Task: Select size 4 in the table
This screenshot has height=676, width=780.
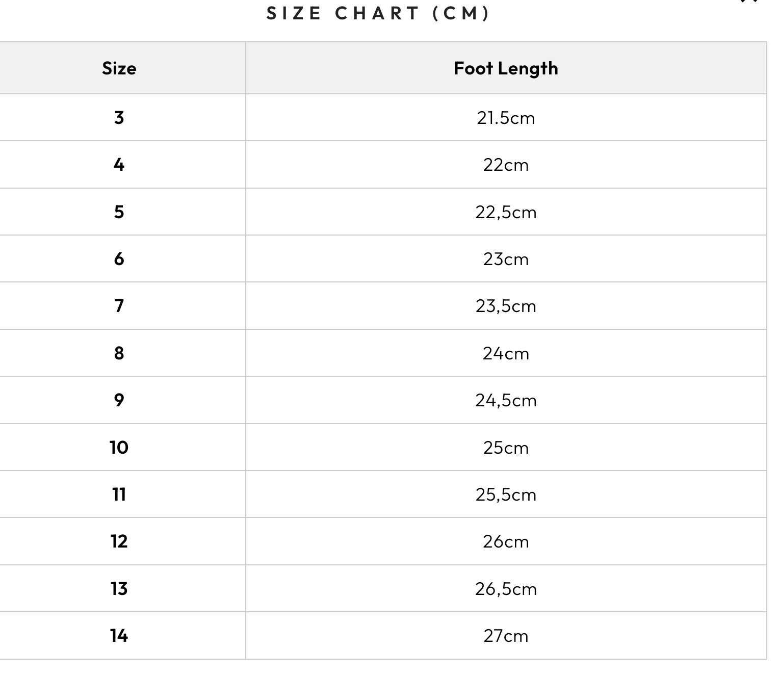Action: tap(119, 165)
